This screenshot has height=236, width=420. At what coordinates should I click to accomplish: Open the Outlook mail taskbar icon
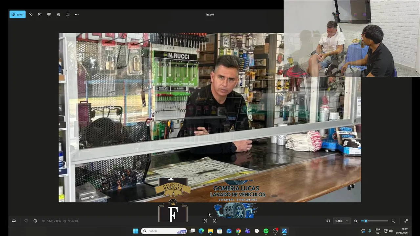[x=229, y=231]
